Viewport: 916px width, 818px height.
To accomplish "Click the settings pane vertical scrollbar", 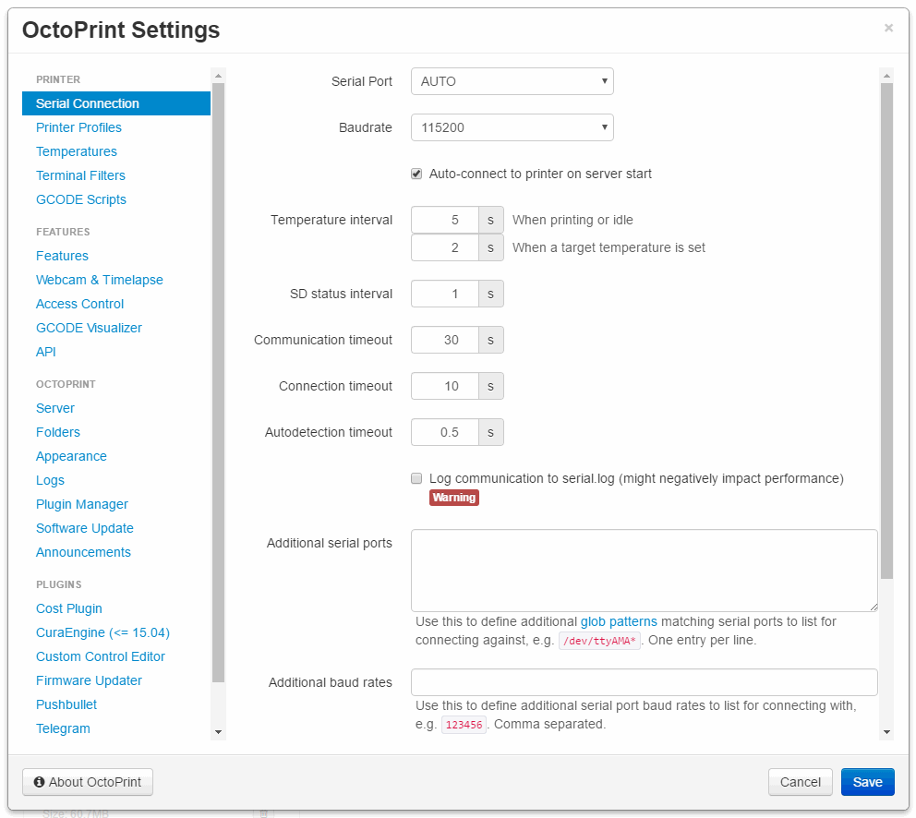I will click(886, 331).
